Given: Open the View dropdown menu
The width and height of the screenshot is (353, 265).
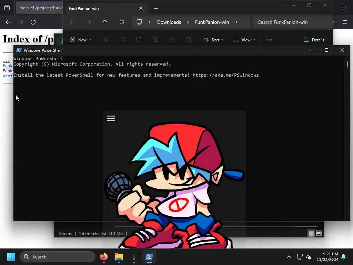Looking at the screenshot, I should click(x=244, y=40).
